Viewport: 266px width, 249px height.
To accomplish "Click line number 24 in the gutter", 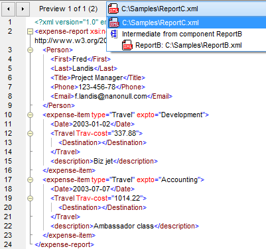I will pos(8,244).
